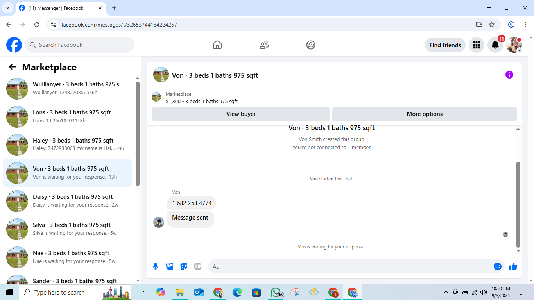Open a new browser tab
Viewport: 534px width, 300px height.
[x=114, y=8]
